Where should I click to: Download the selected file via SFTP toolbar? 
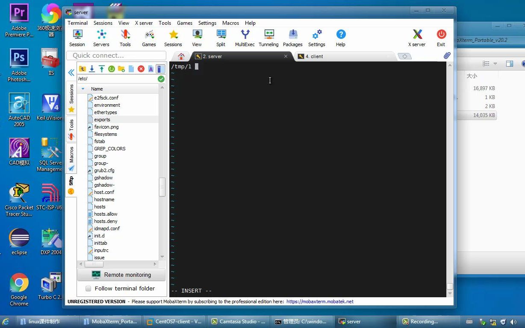point(92,69)
